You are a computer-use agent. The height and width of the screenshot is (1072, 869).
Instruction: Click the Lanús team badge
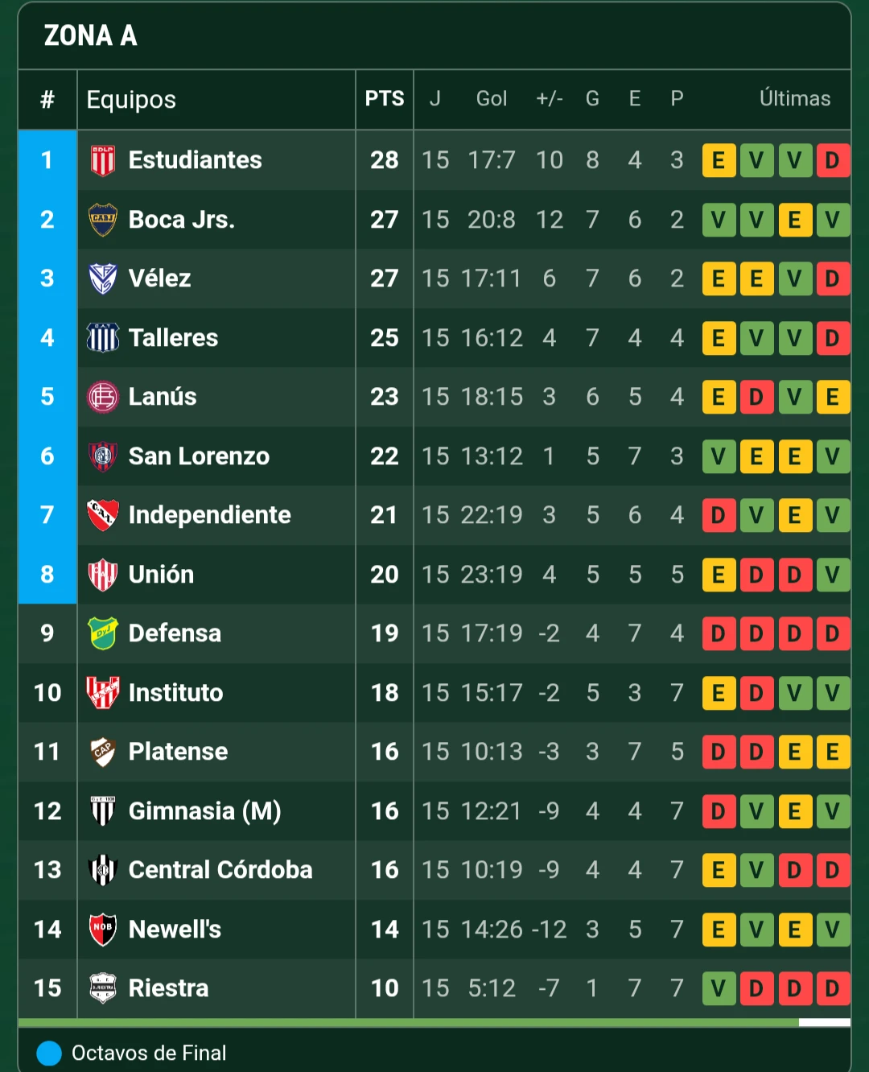point(102,397)
